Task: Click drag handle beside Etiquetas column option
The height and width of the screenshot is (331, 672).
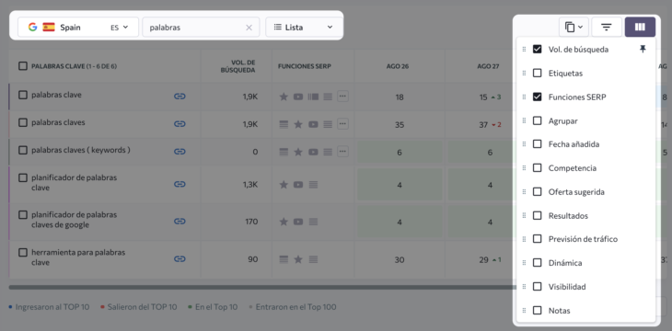Action: [x=524, y=74]
